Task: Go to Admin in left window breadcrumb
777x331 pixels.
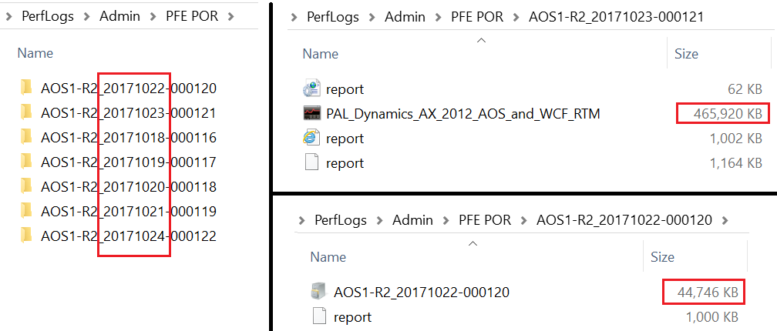Action: click(x=119, y=16)
